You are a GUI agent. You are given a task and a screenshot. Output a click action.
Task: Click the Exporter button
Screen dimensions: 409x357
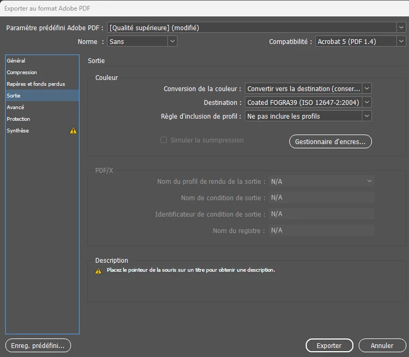pos(329,345)
